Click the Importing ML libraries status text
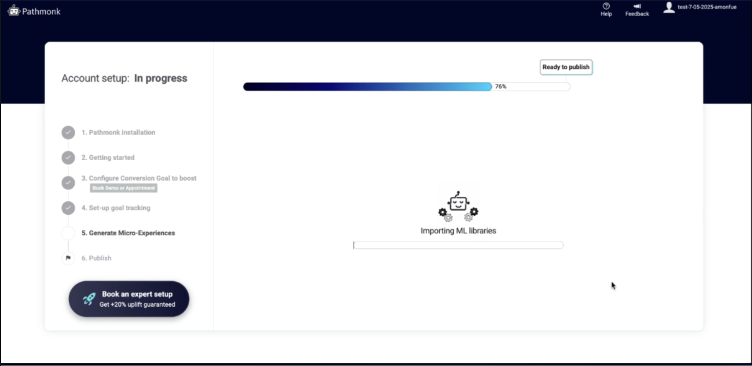Viewport: 752px width, 366px height. (x=458, y=231)
